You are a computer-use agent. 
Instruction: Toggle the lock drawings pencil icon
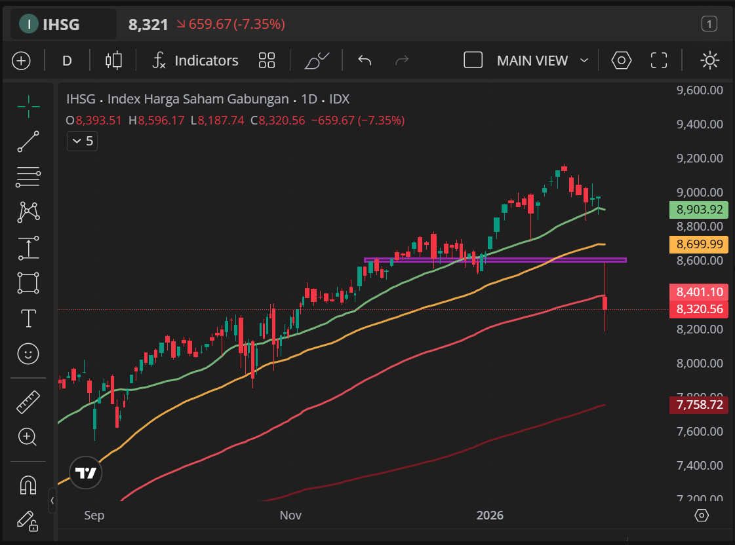coord(28,521)
